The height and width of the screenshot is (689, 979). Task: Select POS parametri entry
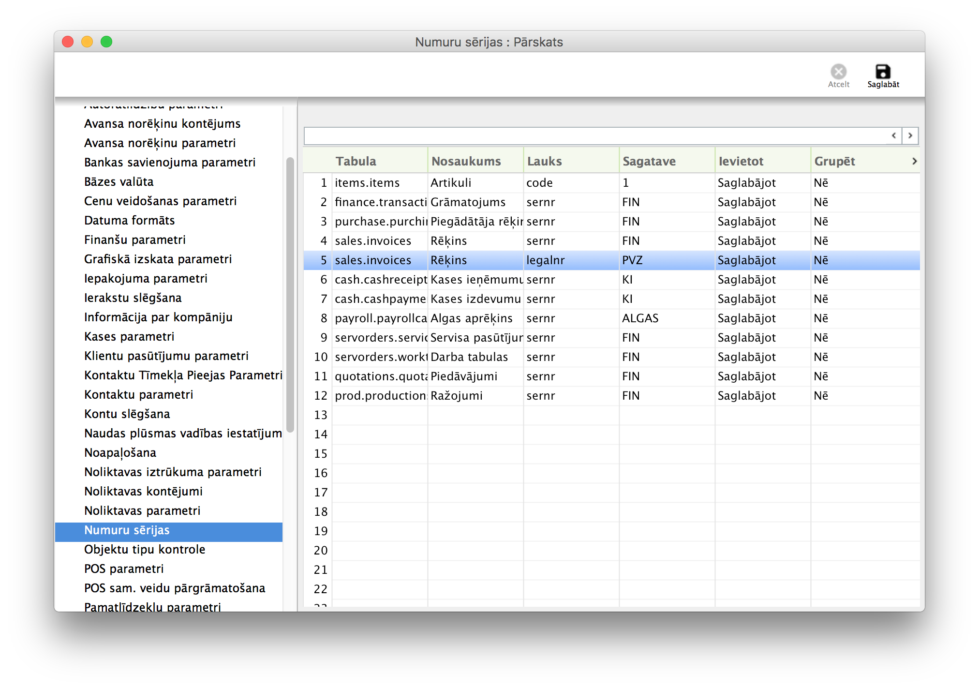(x=124, y=569)
